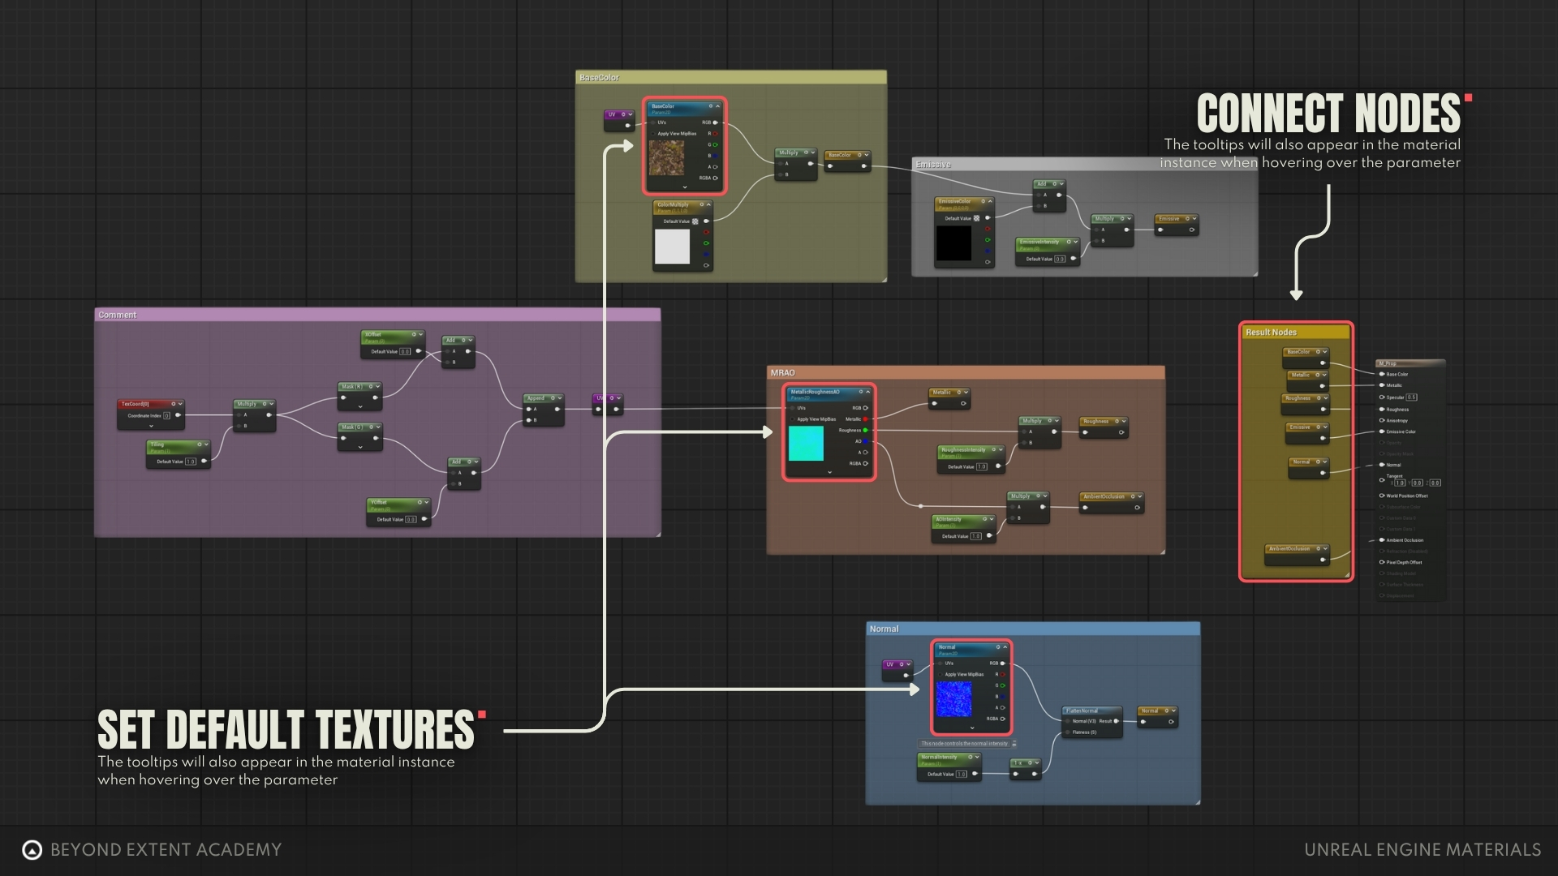
Task: Click the ColorMultiply white color preview swatch
Action: click(672, 247)
